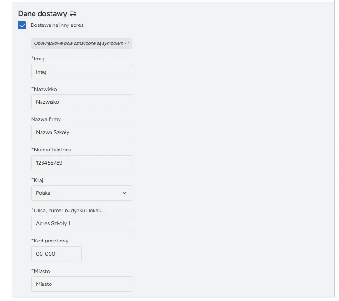Focus the Kod pocztowy field with 00-000

pyautogui.click(x=56, y=254)
